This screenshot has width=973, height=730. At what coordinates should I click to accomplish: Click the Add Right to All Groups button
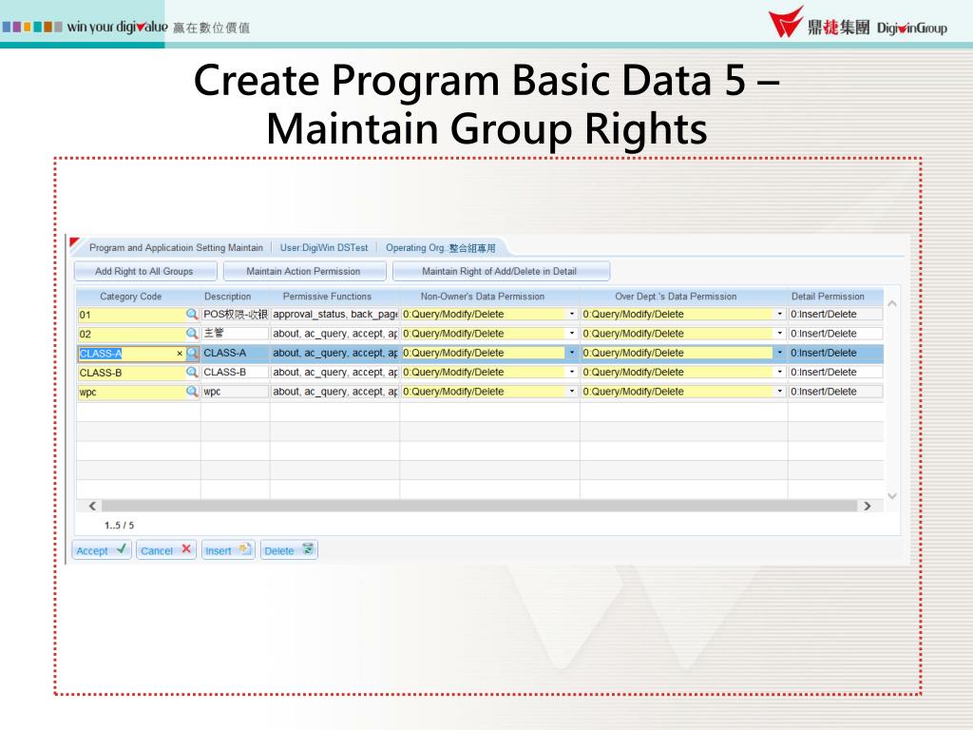[144, 272]
